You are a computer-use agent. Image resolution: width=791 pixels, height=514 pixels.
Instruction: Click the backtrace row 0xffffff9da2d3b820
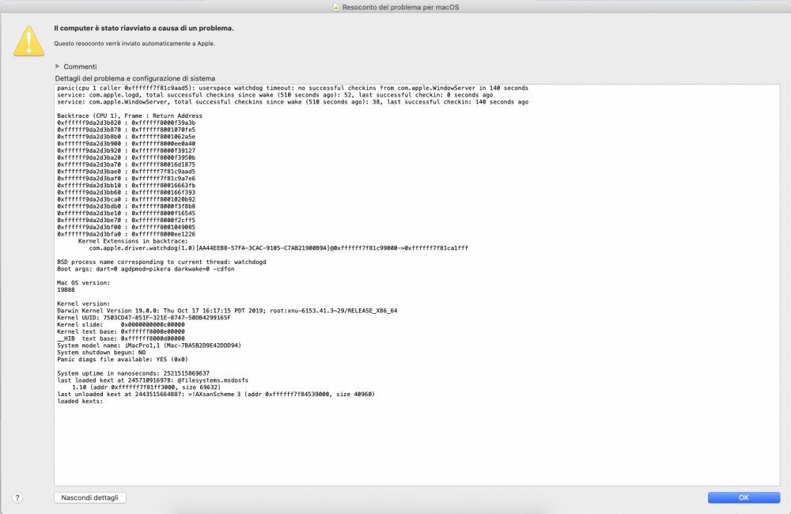point(126,123)
